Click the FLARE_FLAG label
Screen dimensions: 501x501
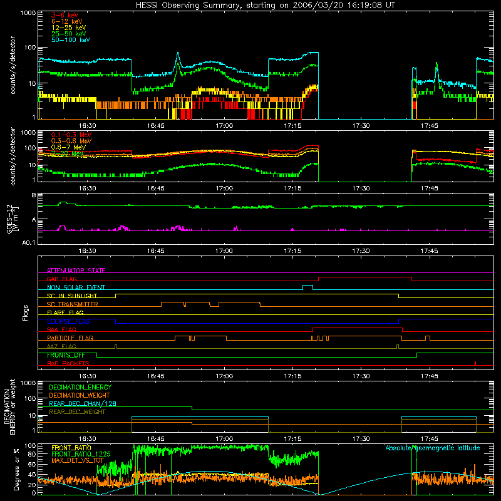coord(65,312)
